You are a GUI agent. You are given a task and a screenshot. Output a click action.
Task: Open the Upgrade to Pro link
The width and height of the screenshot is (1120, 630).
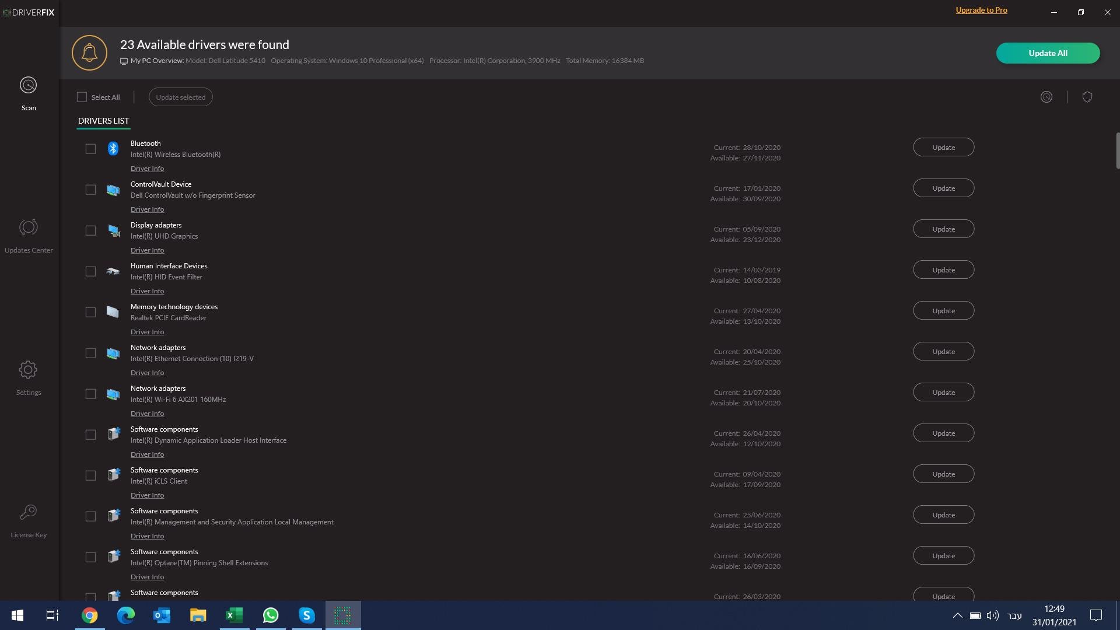click(981, 10)
